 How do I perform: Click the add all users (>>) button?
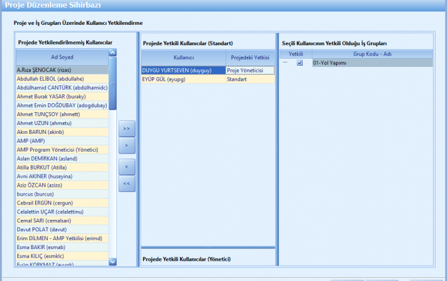click(126, 129)
